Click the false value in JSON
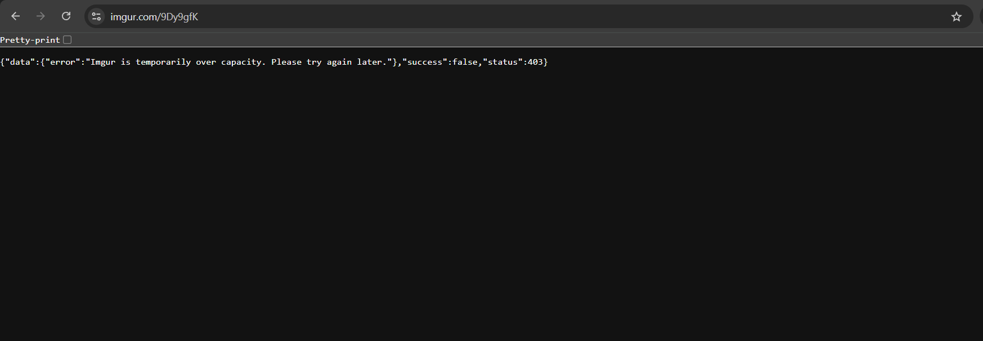This screenshot has width=983, height=341. coord(465,62)
